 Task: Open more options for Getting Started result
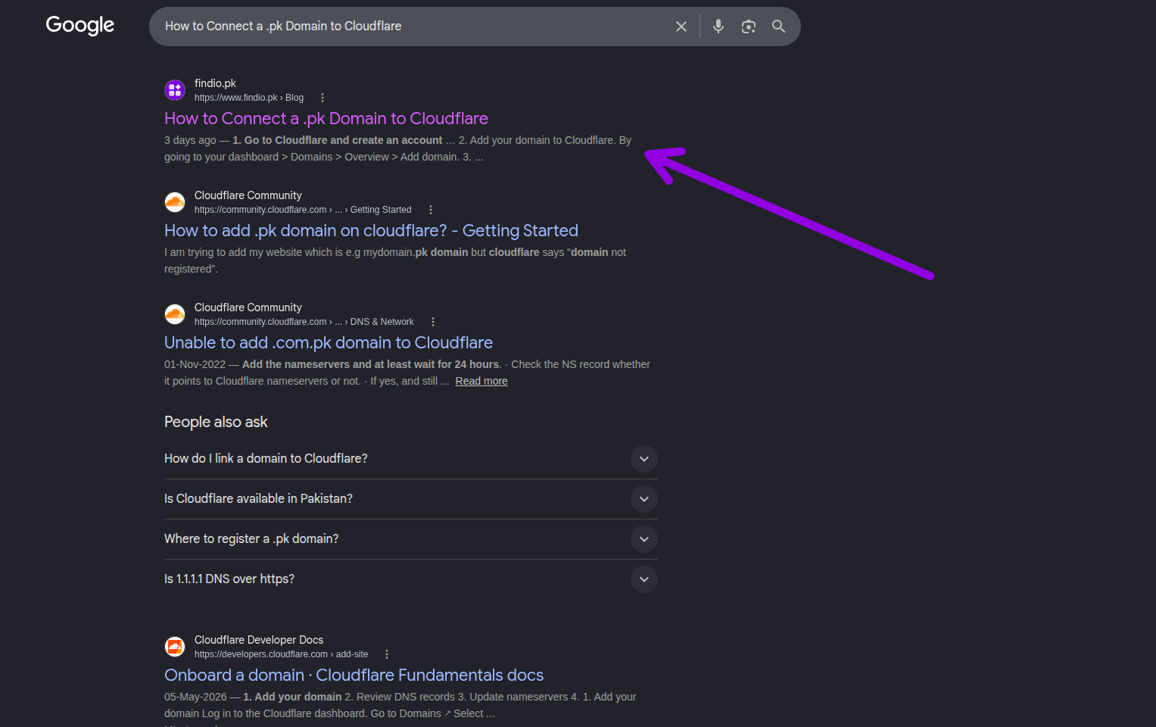click(431, 210)
